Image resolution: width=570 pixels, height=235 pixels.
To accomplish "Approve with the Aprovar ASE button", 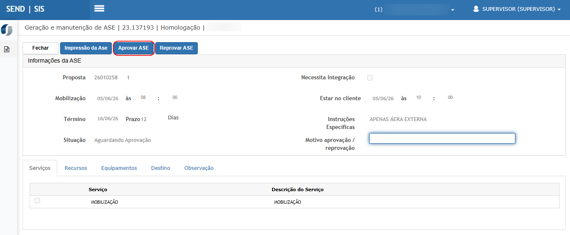I will (x=134, y=48).
